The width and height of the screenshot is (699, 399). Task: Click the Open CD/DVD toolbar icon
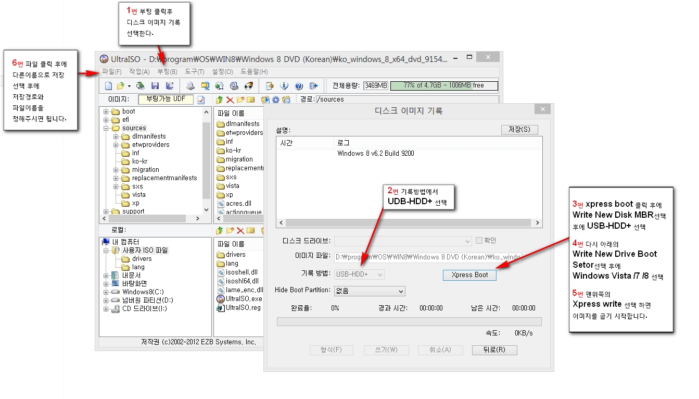pyautogui.click(x=140, y=86)
